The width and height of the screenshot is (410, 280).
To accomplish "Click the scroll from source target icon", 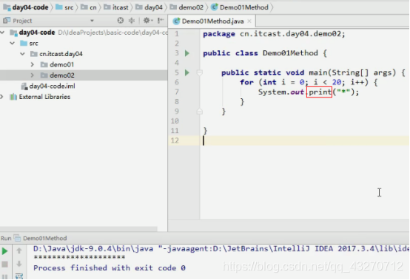I will [x=121, y=21].
